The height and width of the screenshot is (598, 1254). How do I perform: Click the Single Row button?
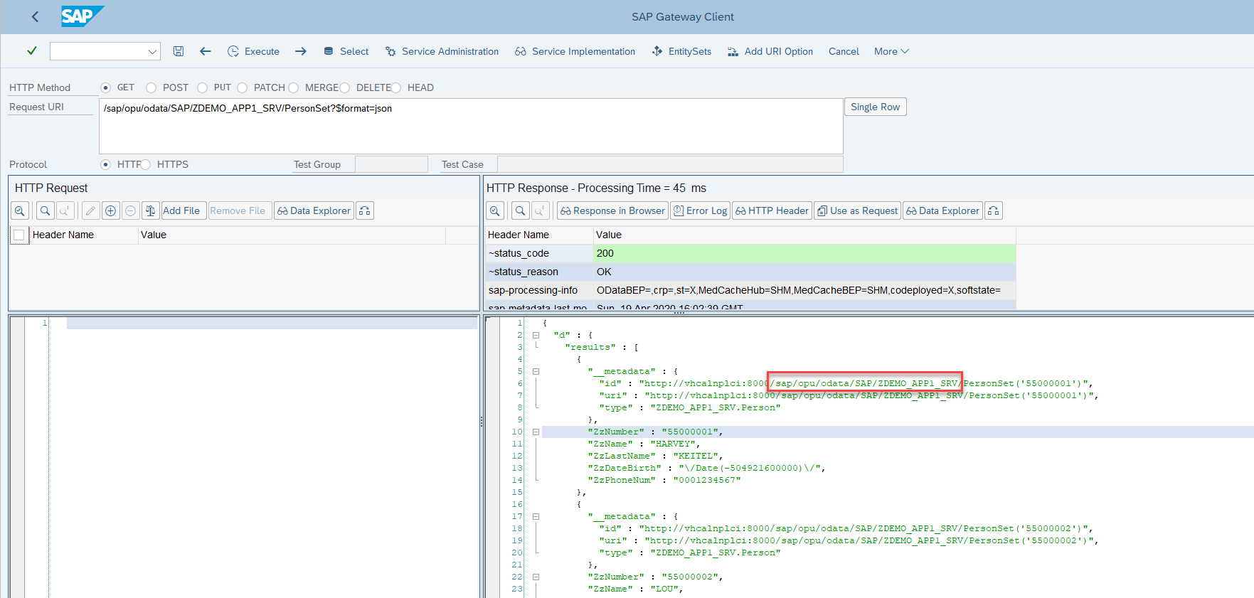click(875, 107)
